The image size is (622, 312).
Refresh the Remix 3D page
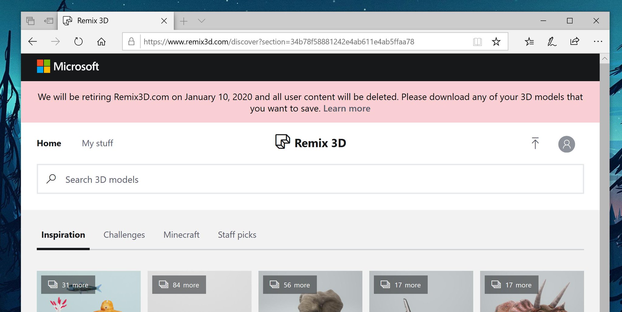(78, 42)
